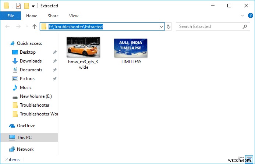This screenshot has height=164, width=255.
Task: Open Desktop in the navigation pane
Action: coord(24,52)
